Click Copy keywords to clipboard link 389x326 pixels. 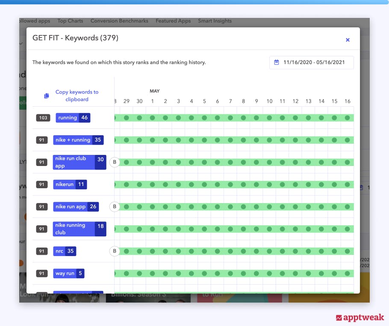point(77,96)
